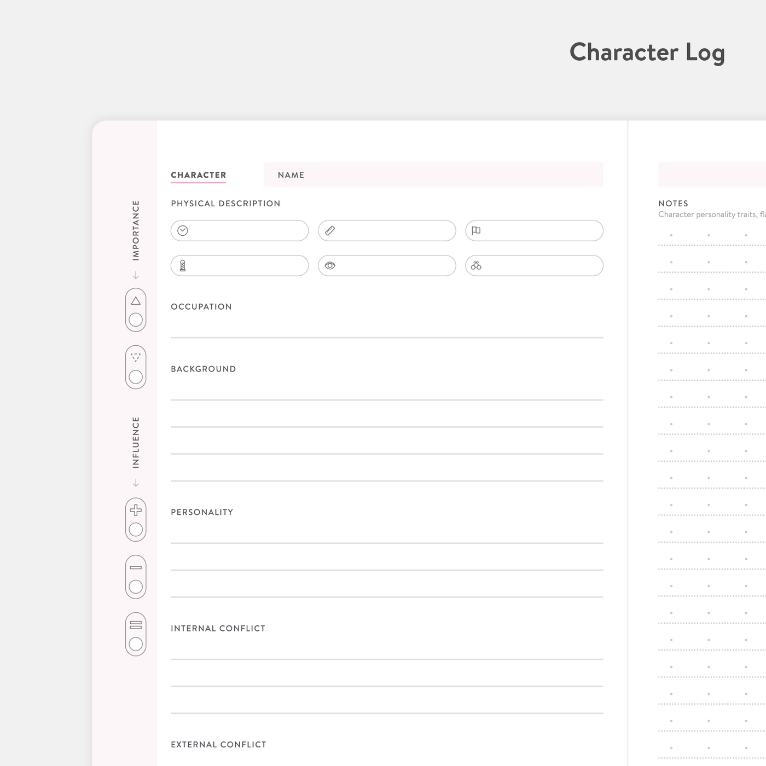Select the circle under the equals influence
The height and width of the screenshot is (766, 766).
coord(136,644)
